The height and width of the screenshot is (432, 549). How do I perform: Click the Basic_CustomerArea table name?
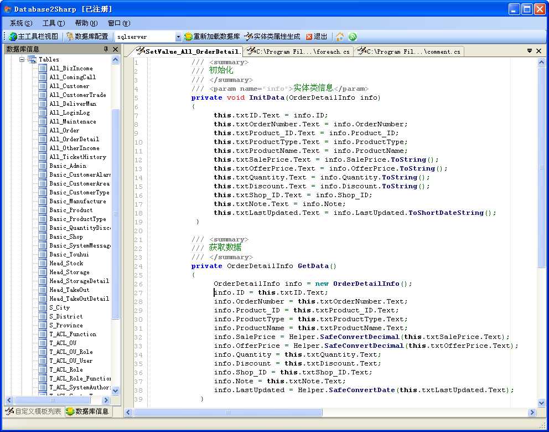click(x=80, y=183)
